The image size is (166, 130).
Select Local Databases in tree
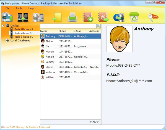(x=20, y=40)
